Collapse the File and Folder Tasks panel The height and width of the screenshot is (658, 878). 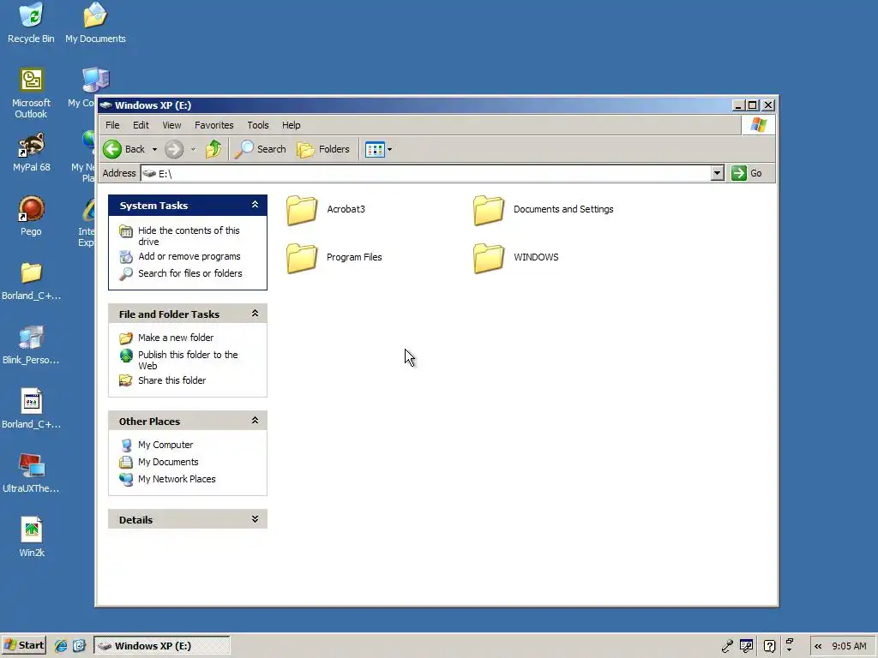255,314
